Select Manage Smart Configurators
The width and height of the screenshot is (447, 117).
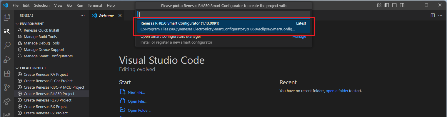(52, 56)
